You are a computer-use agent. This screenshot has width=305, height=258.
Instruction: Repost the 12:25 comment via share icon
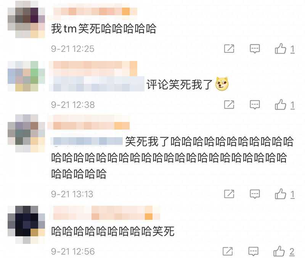tap(229, 49)
